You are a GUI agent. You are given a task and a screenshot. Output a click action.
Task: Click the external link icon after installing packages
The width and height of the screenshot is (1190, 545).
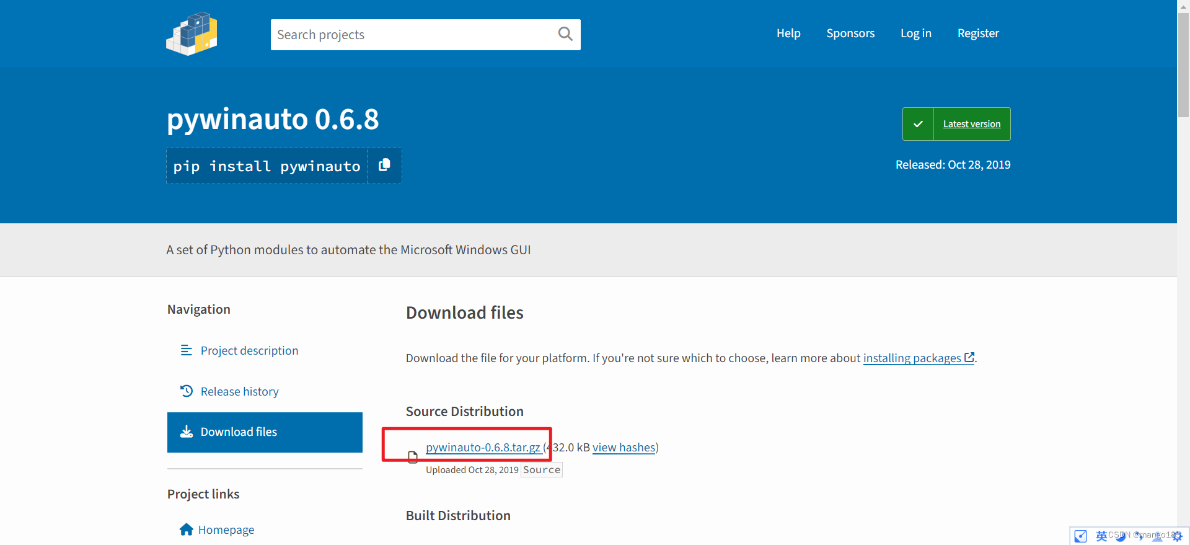pos(969,358)
